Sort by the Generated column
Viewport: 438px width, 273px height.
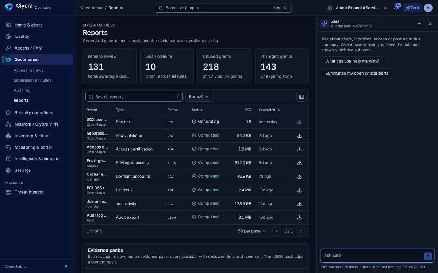(x=270, y=110)
